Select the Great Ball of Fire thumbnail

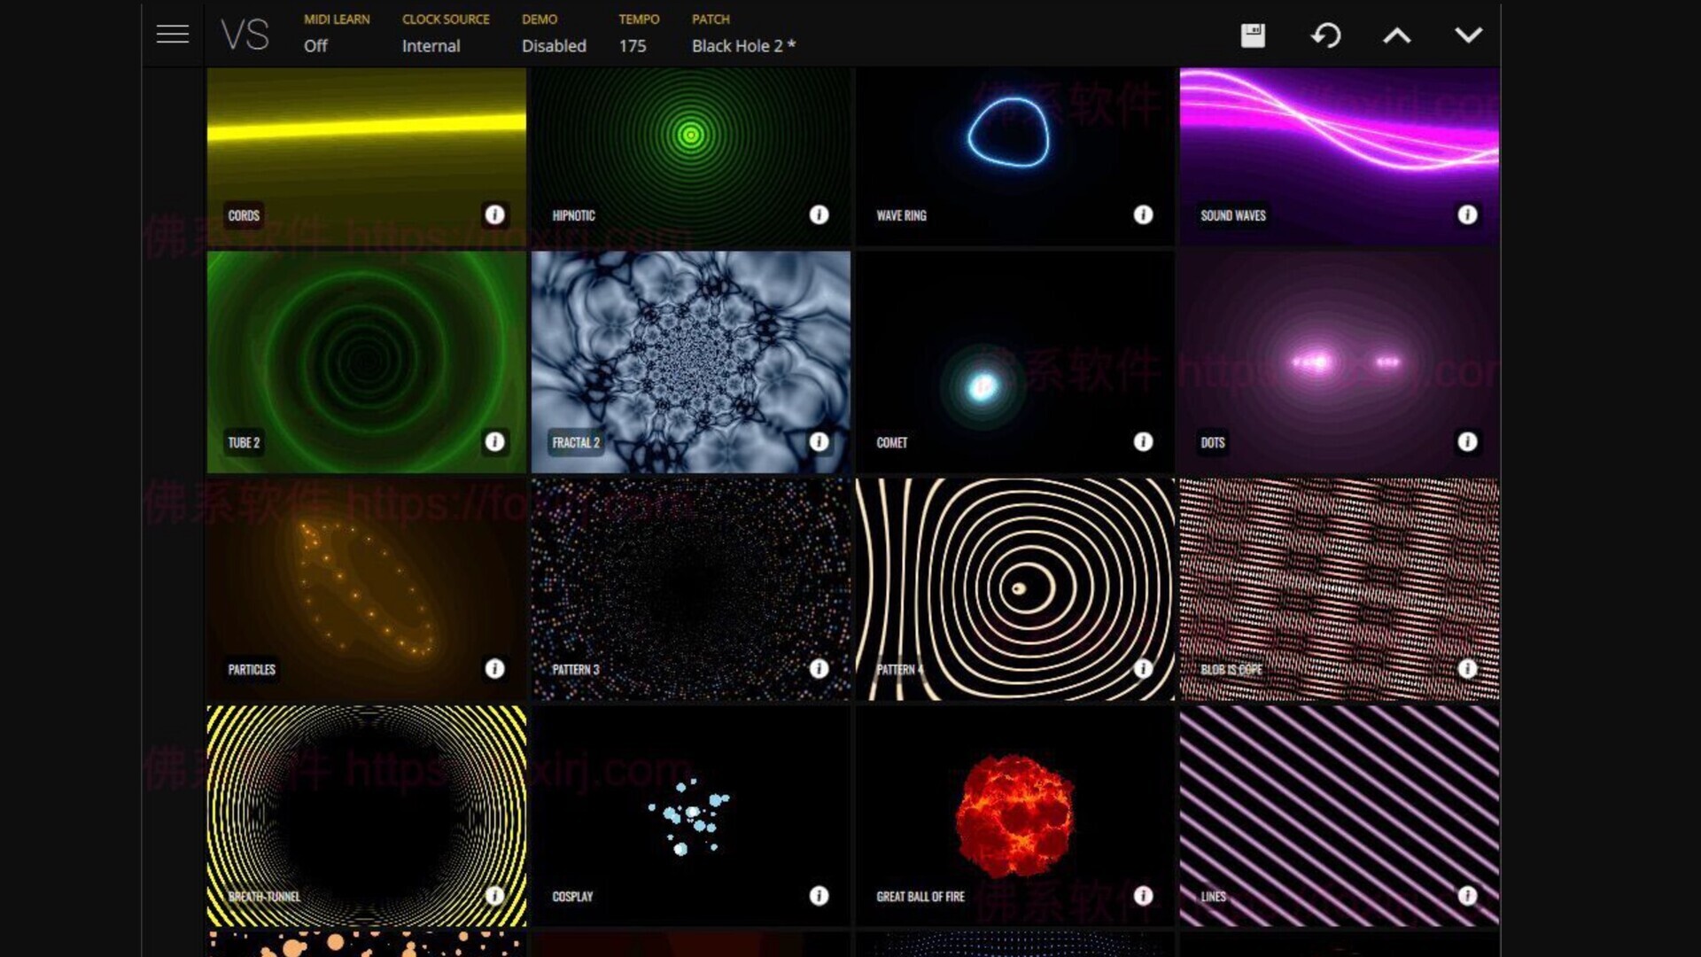[1014, 815]
